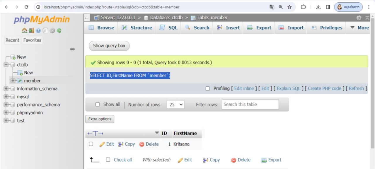Switch to the Structure tab
The width and height of the screenshot is (375, 169).
tap(137, 28)
